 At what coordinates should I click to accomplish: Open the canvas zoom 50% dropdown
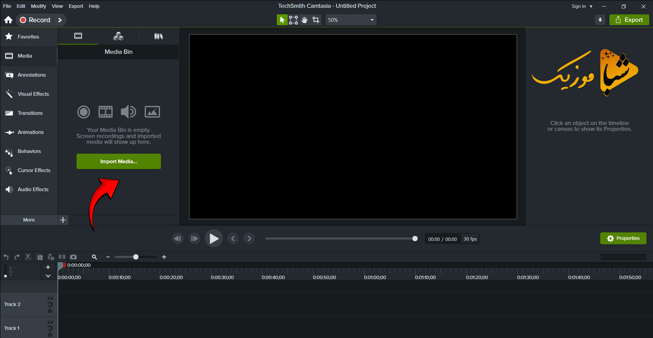[351, 20]
